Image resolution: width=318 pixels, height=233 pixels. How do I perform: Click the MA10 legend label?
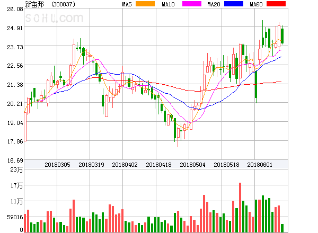point(168,4)
